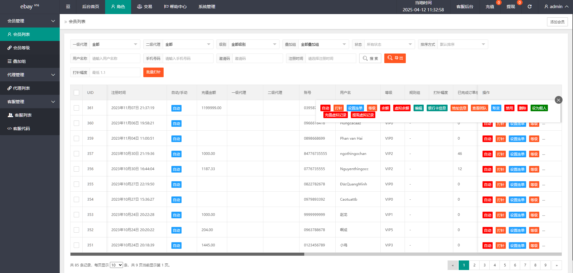Click the admin user profile icon

(546, 7)
